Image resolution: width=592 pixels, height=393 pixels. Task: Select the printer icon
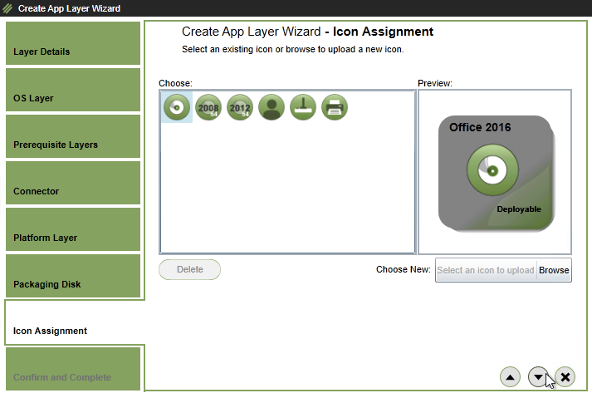click(335, 107)
